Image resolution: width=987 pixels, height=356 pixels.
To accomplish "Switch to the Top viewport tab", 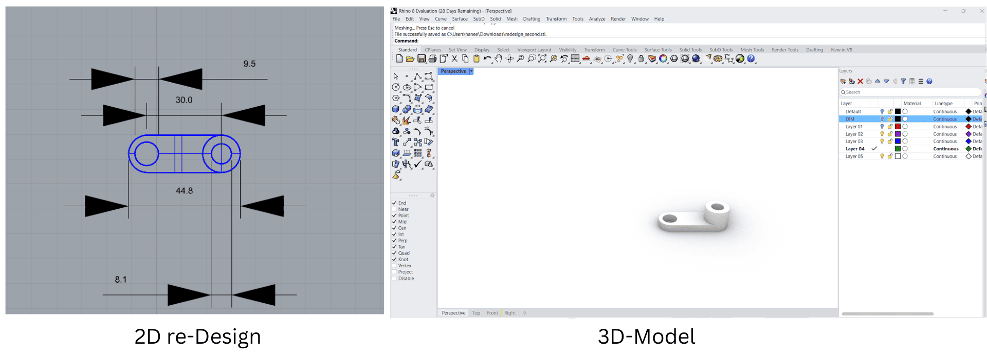I will tap(476, 313).
